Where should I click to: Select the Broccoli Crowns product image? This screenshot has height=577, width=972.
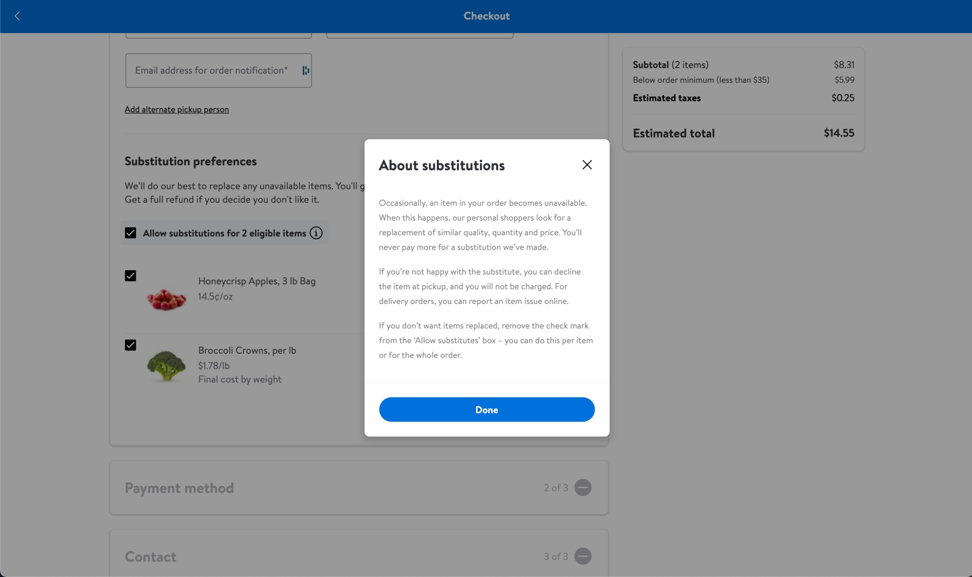pyautogui.click(x=166, y=365)
